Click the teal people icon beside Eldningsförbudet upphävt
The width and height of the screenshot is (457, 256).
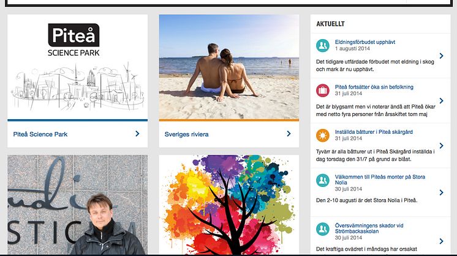(x=323, y=45)
